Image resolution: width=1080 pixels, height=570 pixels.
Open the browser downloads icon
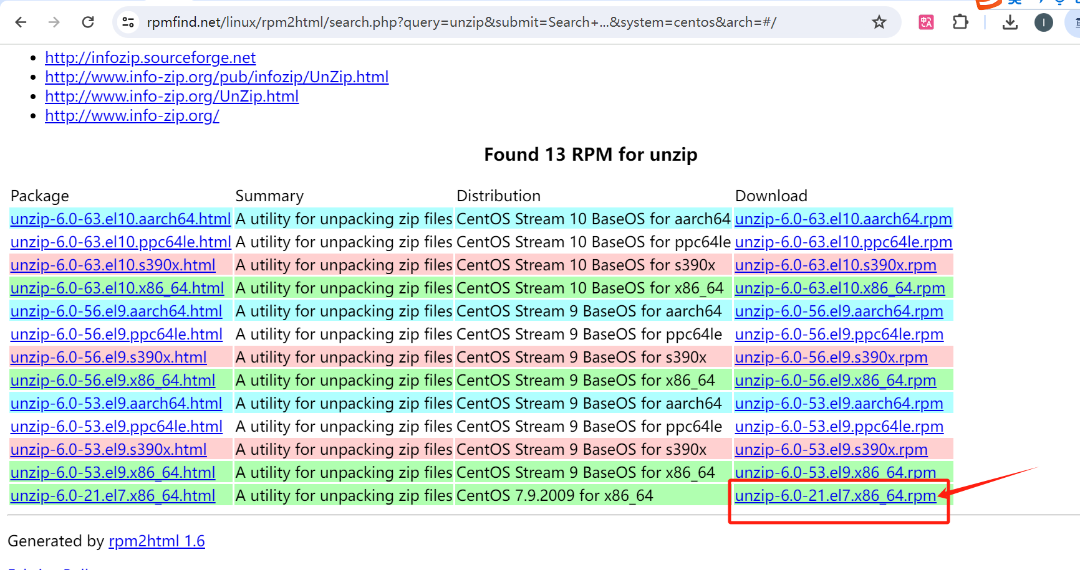[x=1010, y=22]
